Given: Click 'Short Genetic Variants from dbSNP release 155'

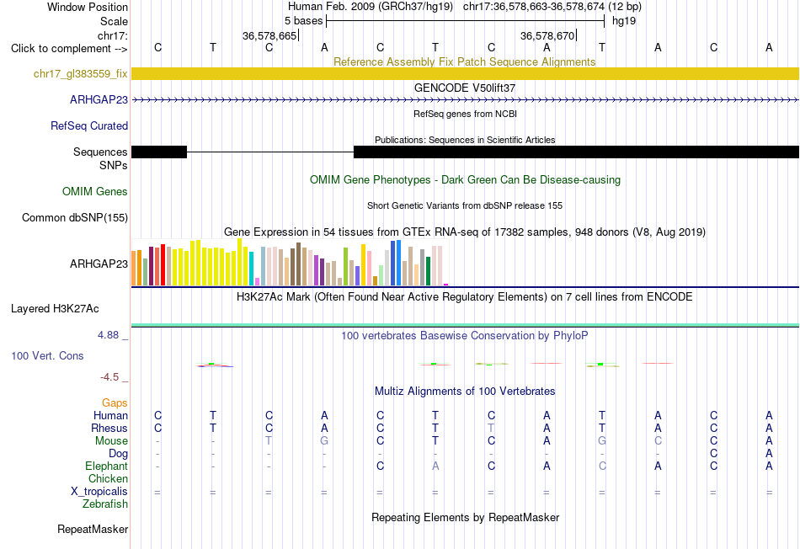Looking at the screenshot, I should point(465,205).
